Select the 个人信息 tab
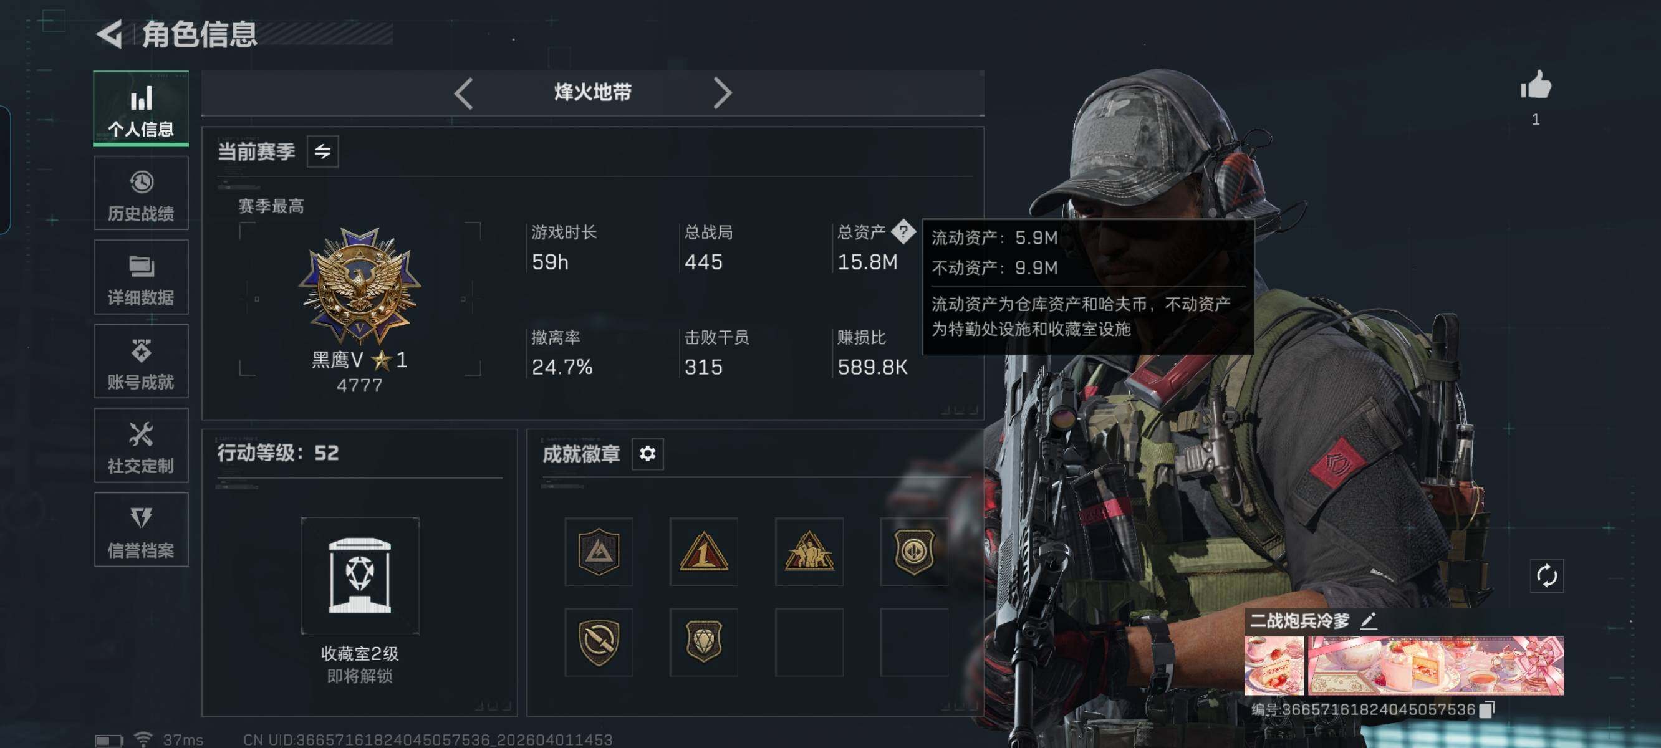The image size is (1661, 748). [x=141, y=108]
